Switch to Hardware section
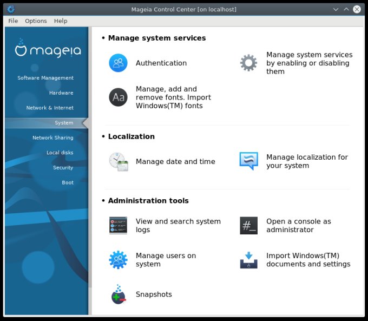Screen dimensions: 368x321 click(61, 93)
